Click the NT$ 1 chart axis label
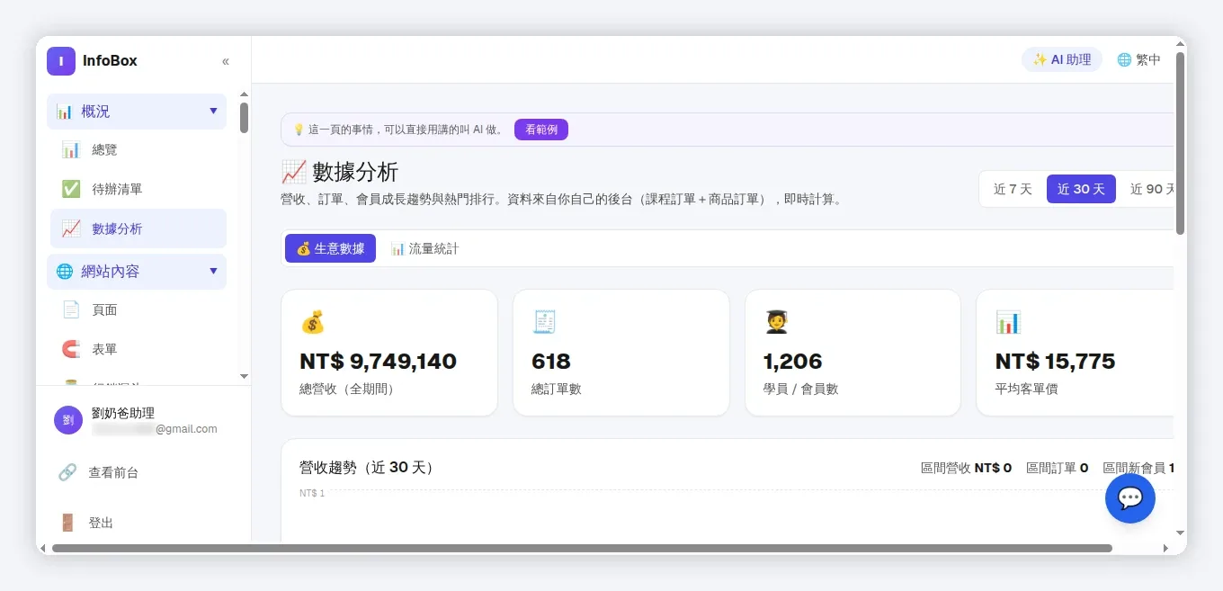Image resolution: width=1223 pixels, height=591 pixels. point(312,493)
